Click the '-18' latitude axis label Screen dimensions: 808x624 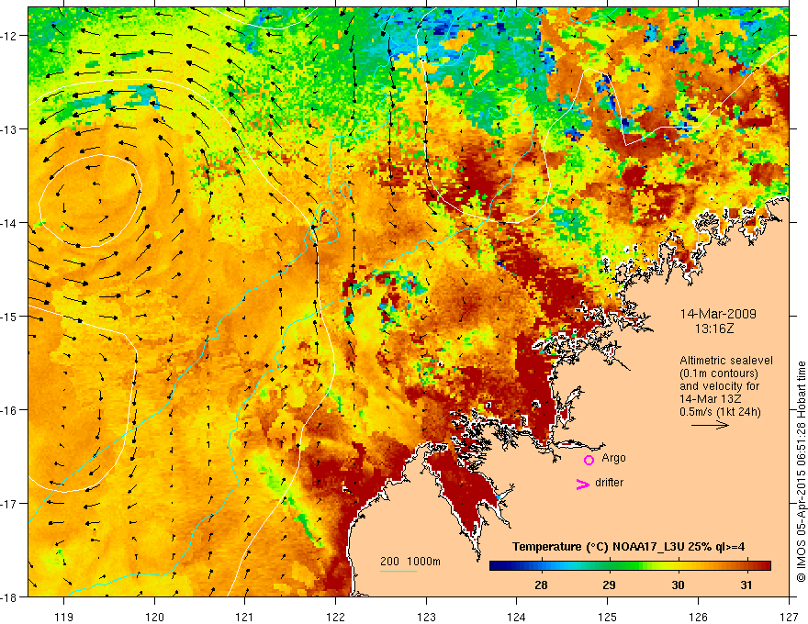10,596
